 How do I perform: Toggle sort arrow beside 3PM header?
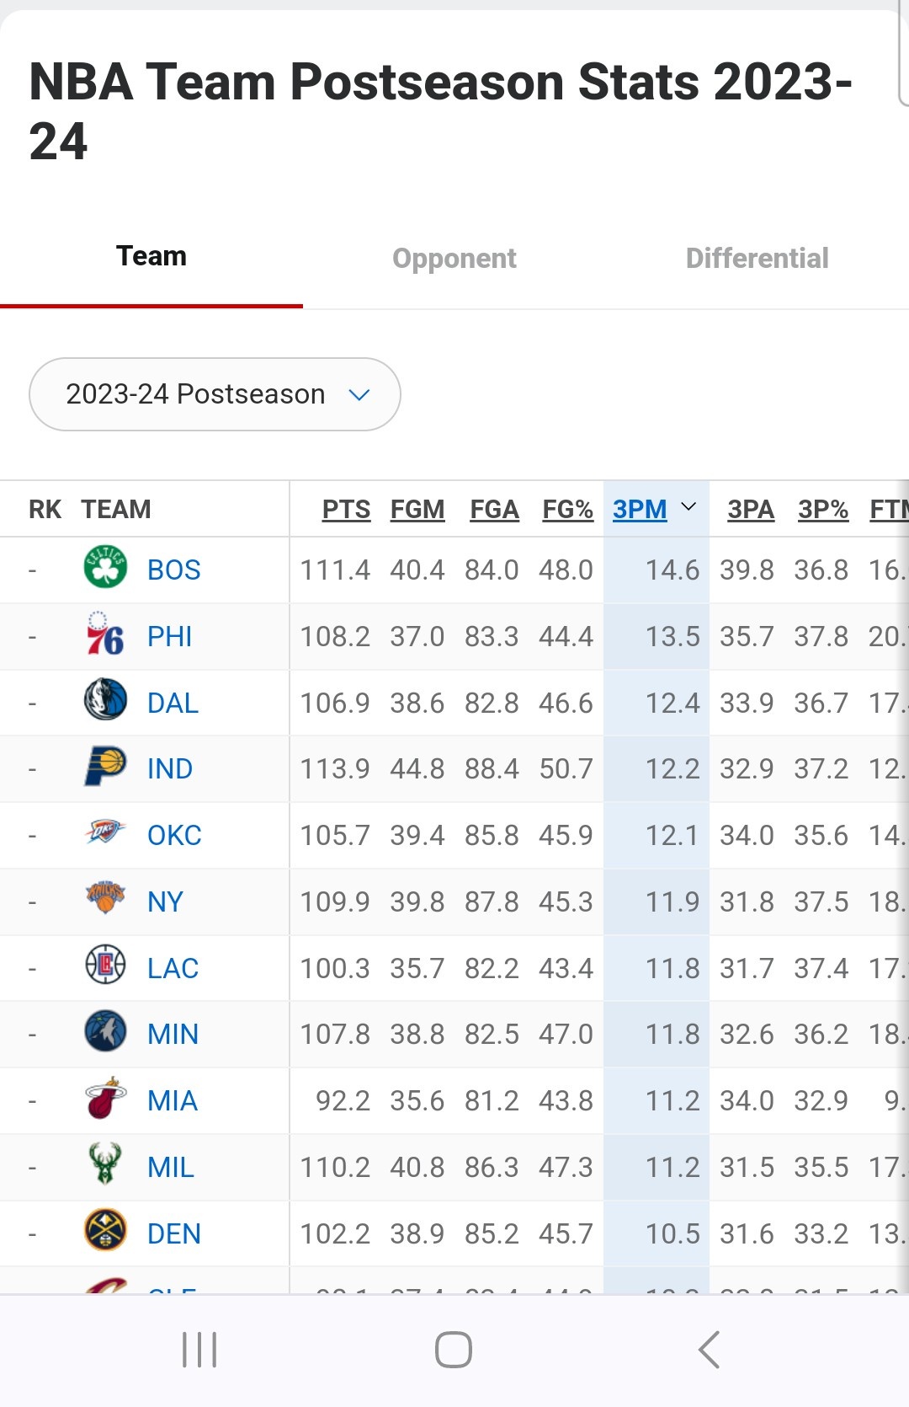click(x=688, y=507)
